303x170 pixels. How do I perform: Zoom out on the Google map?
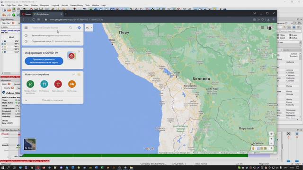coord(271,144)
